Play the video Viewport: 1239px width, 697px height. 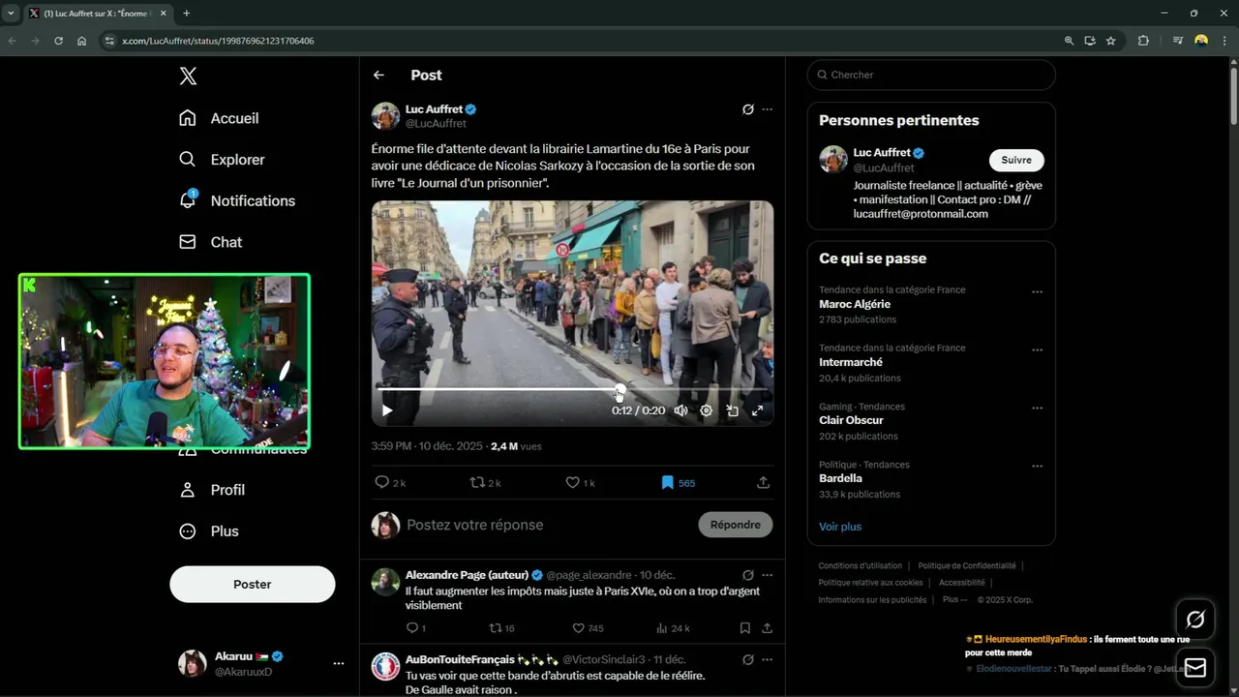(x=387, y=410)
